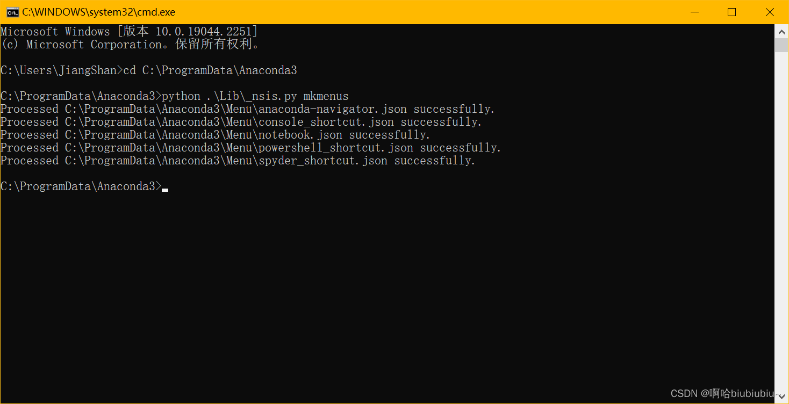Screen dimensions: 789x404
Task: Click the current C:\ProgramData\Anaconda3 prompt
Action: coord(81,186)
